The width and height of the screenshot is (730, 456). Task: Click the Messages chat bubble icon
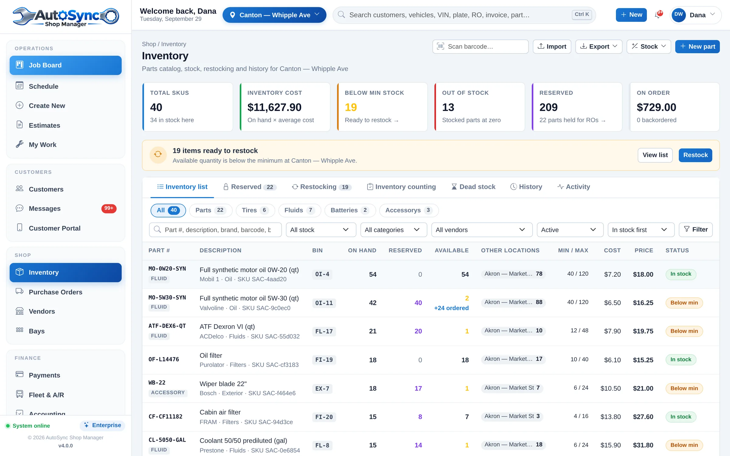tap(19, 208)
